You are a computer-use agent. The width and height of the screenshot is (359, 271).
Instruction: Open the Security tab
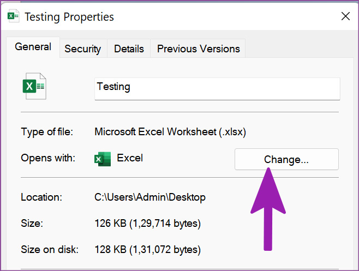(82, 49)
